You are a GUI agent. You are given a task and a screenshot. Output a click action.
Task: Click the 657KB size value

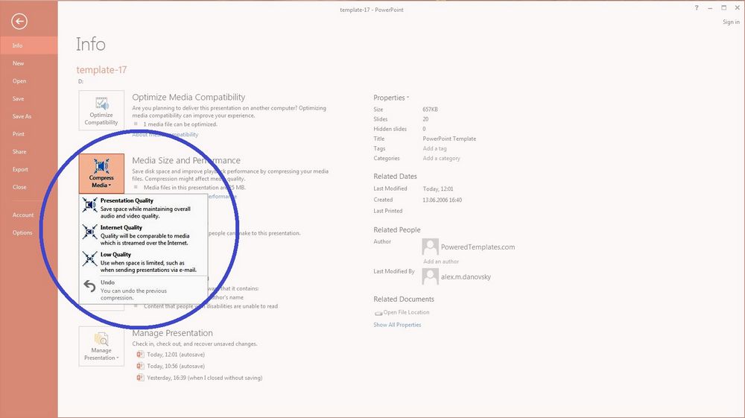pos(431,110)
